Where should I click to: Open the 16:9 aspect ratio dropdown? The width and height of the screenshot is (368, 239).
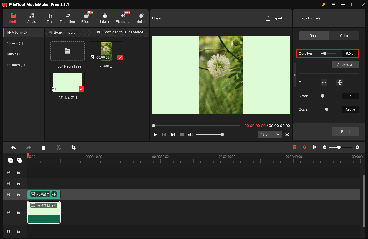click(x=270, y=135)
